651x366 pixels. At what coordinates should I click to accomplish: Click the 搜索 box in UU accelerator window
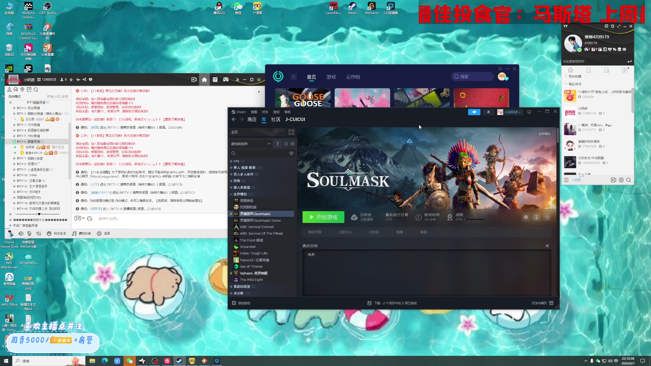(472, 77)
